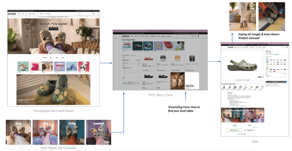Click the green Sale item in homepage top navigation
This screenshot has height=151, width=292.
click(x=38, y=14)
